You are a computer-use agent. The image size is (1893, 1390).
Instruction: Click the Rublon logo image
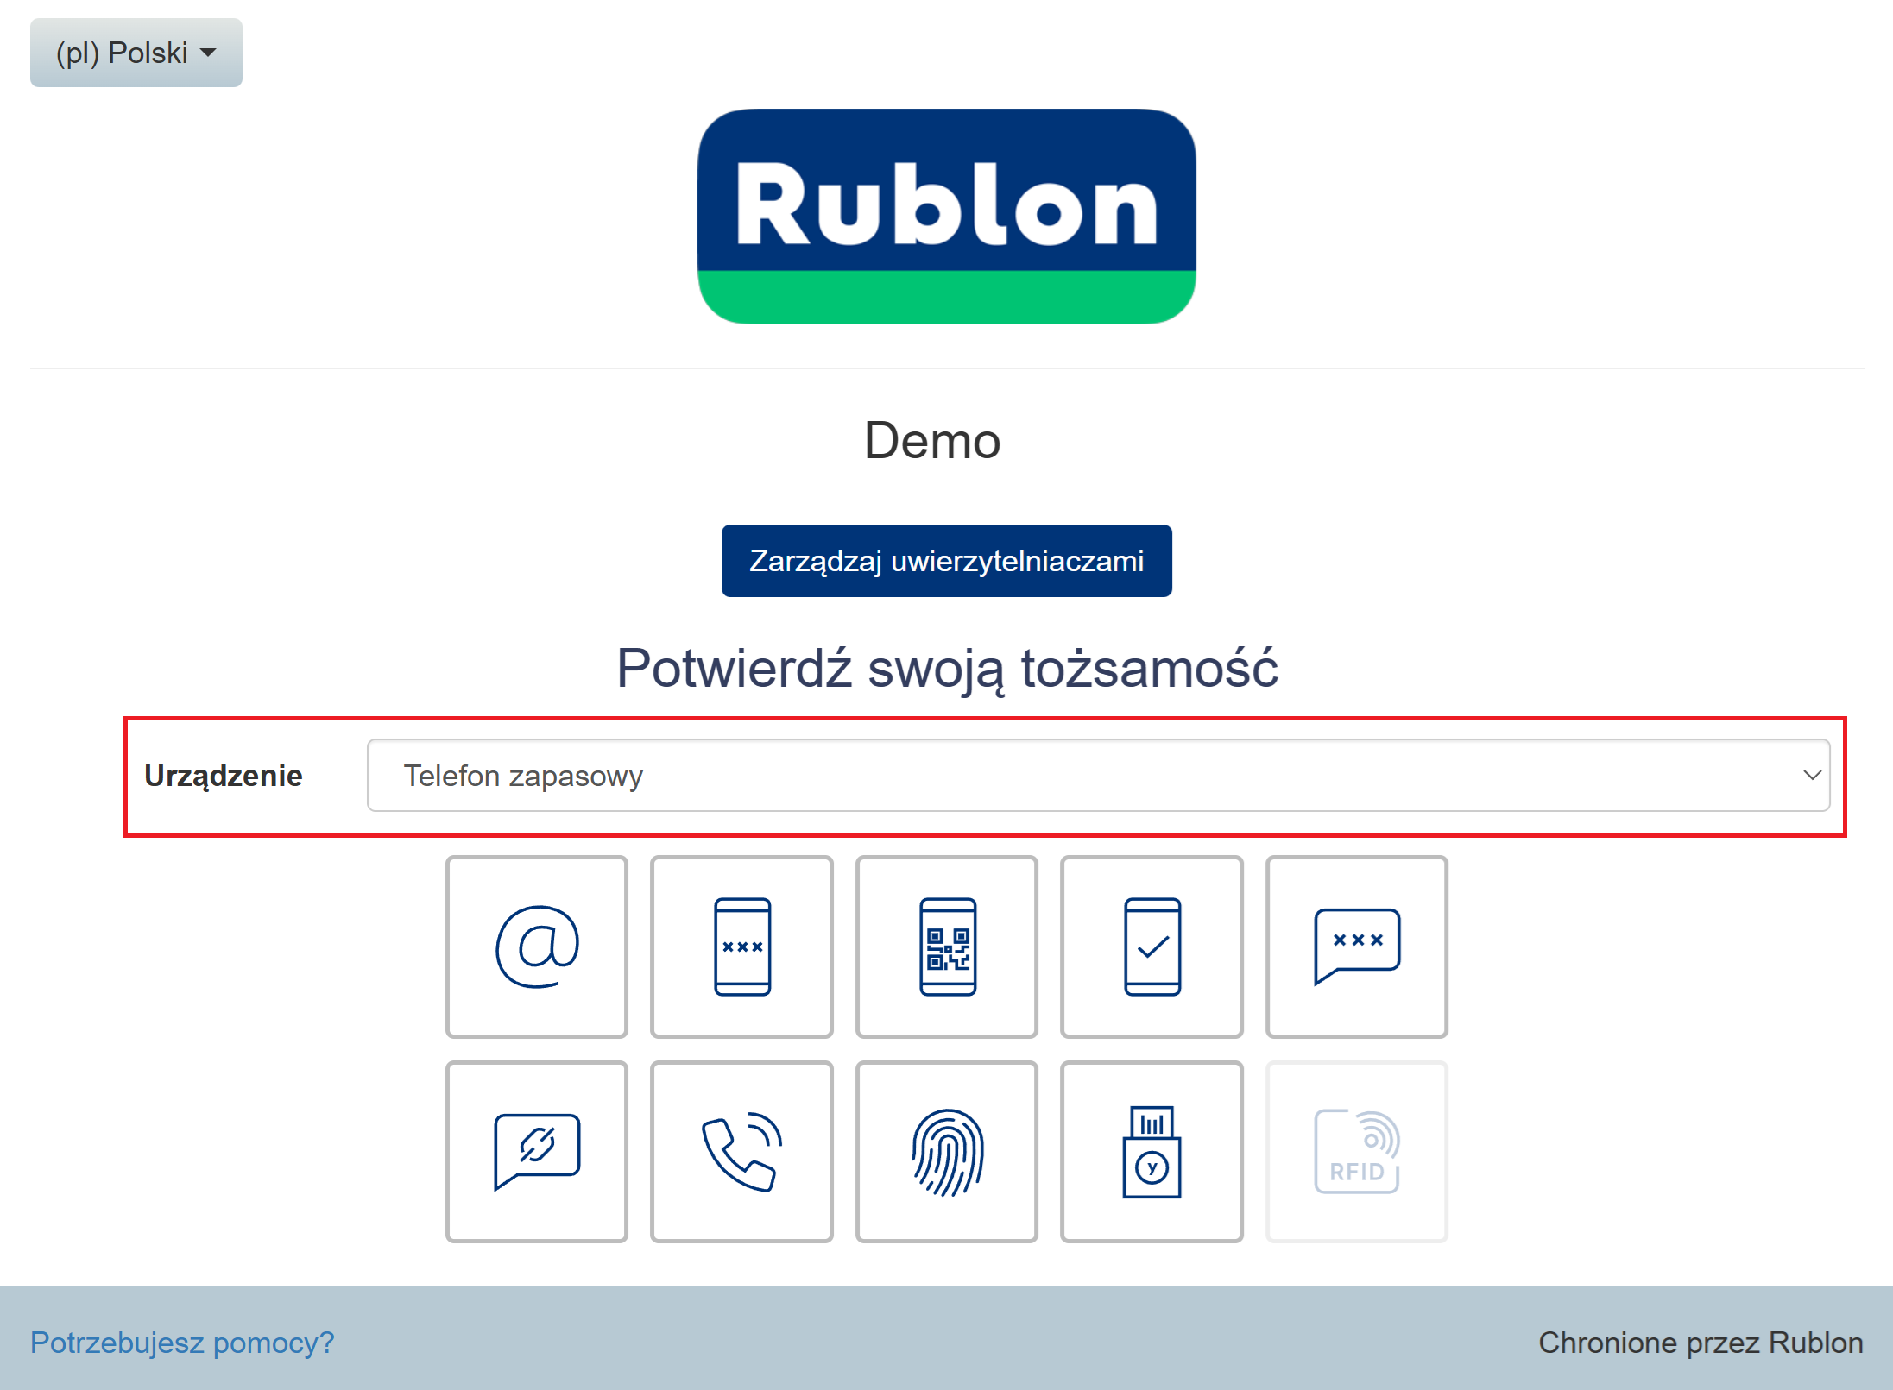[946, 217]
